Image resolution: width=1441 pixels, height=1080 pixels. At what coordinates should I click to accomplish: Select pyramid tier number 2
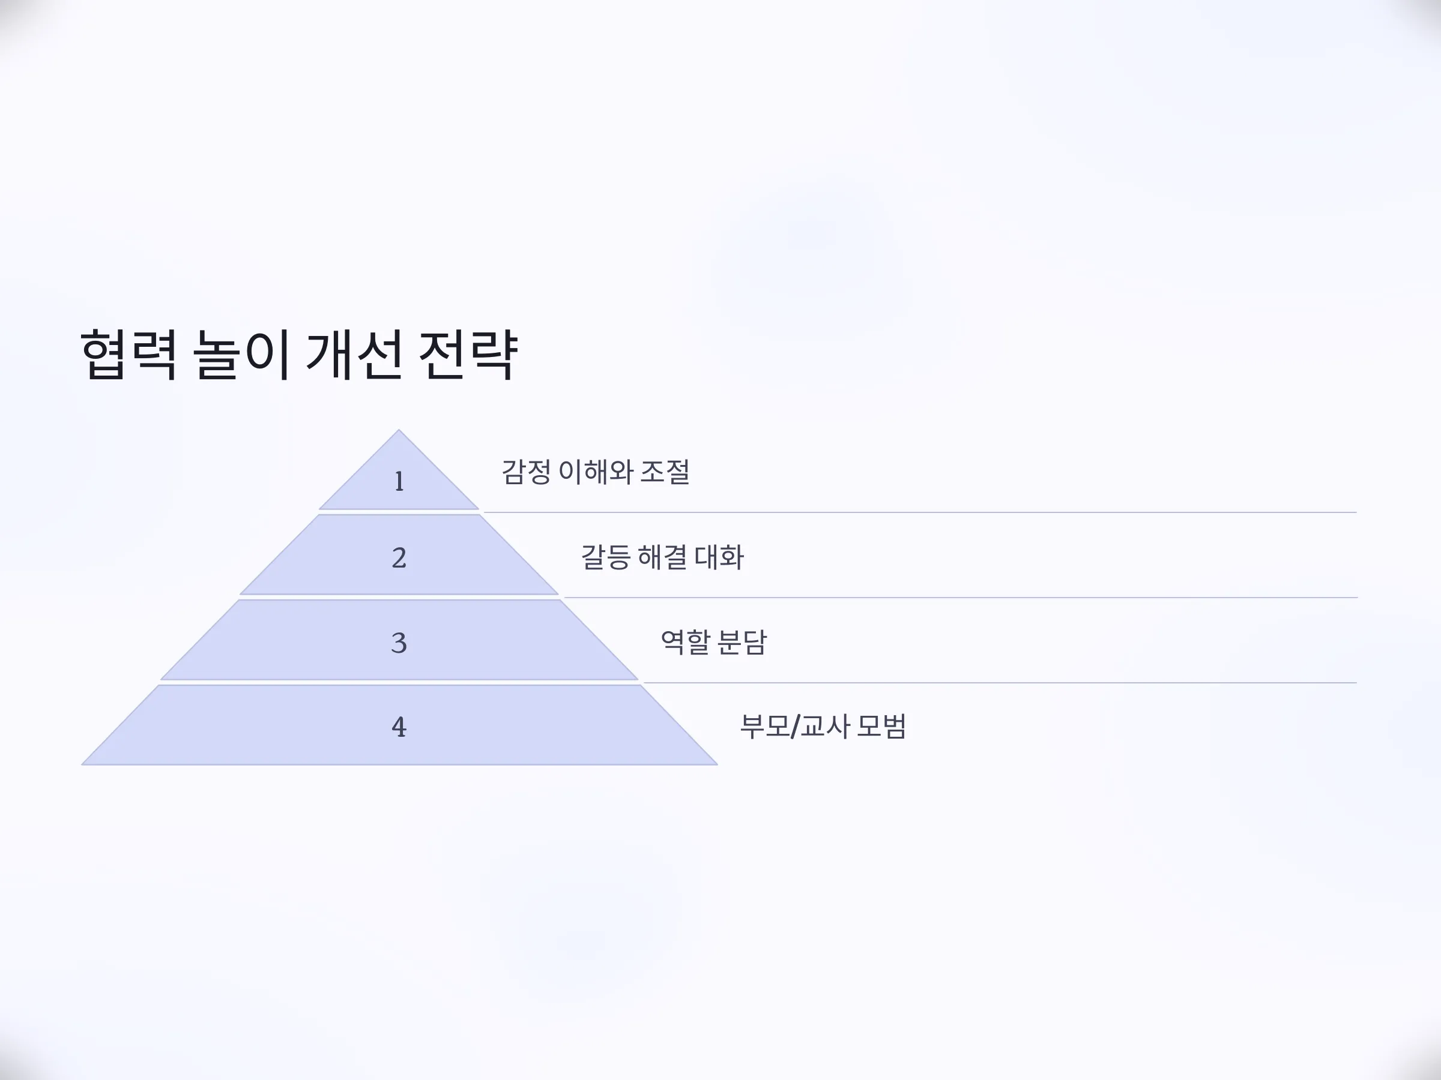(399, 554)
